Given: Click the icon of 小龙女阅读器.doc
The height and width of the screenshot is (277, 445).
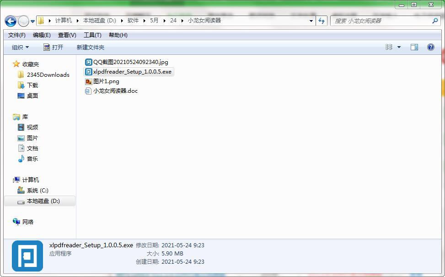Looking at the screenshot, I should (89, 91).
